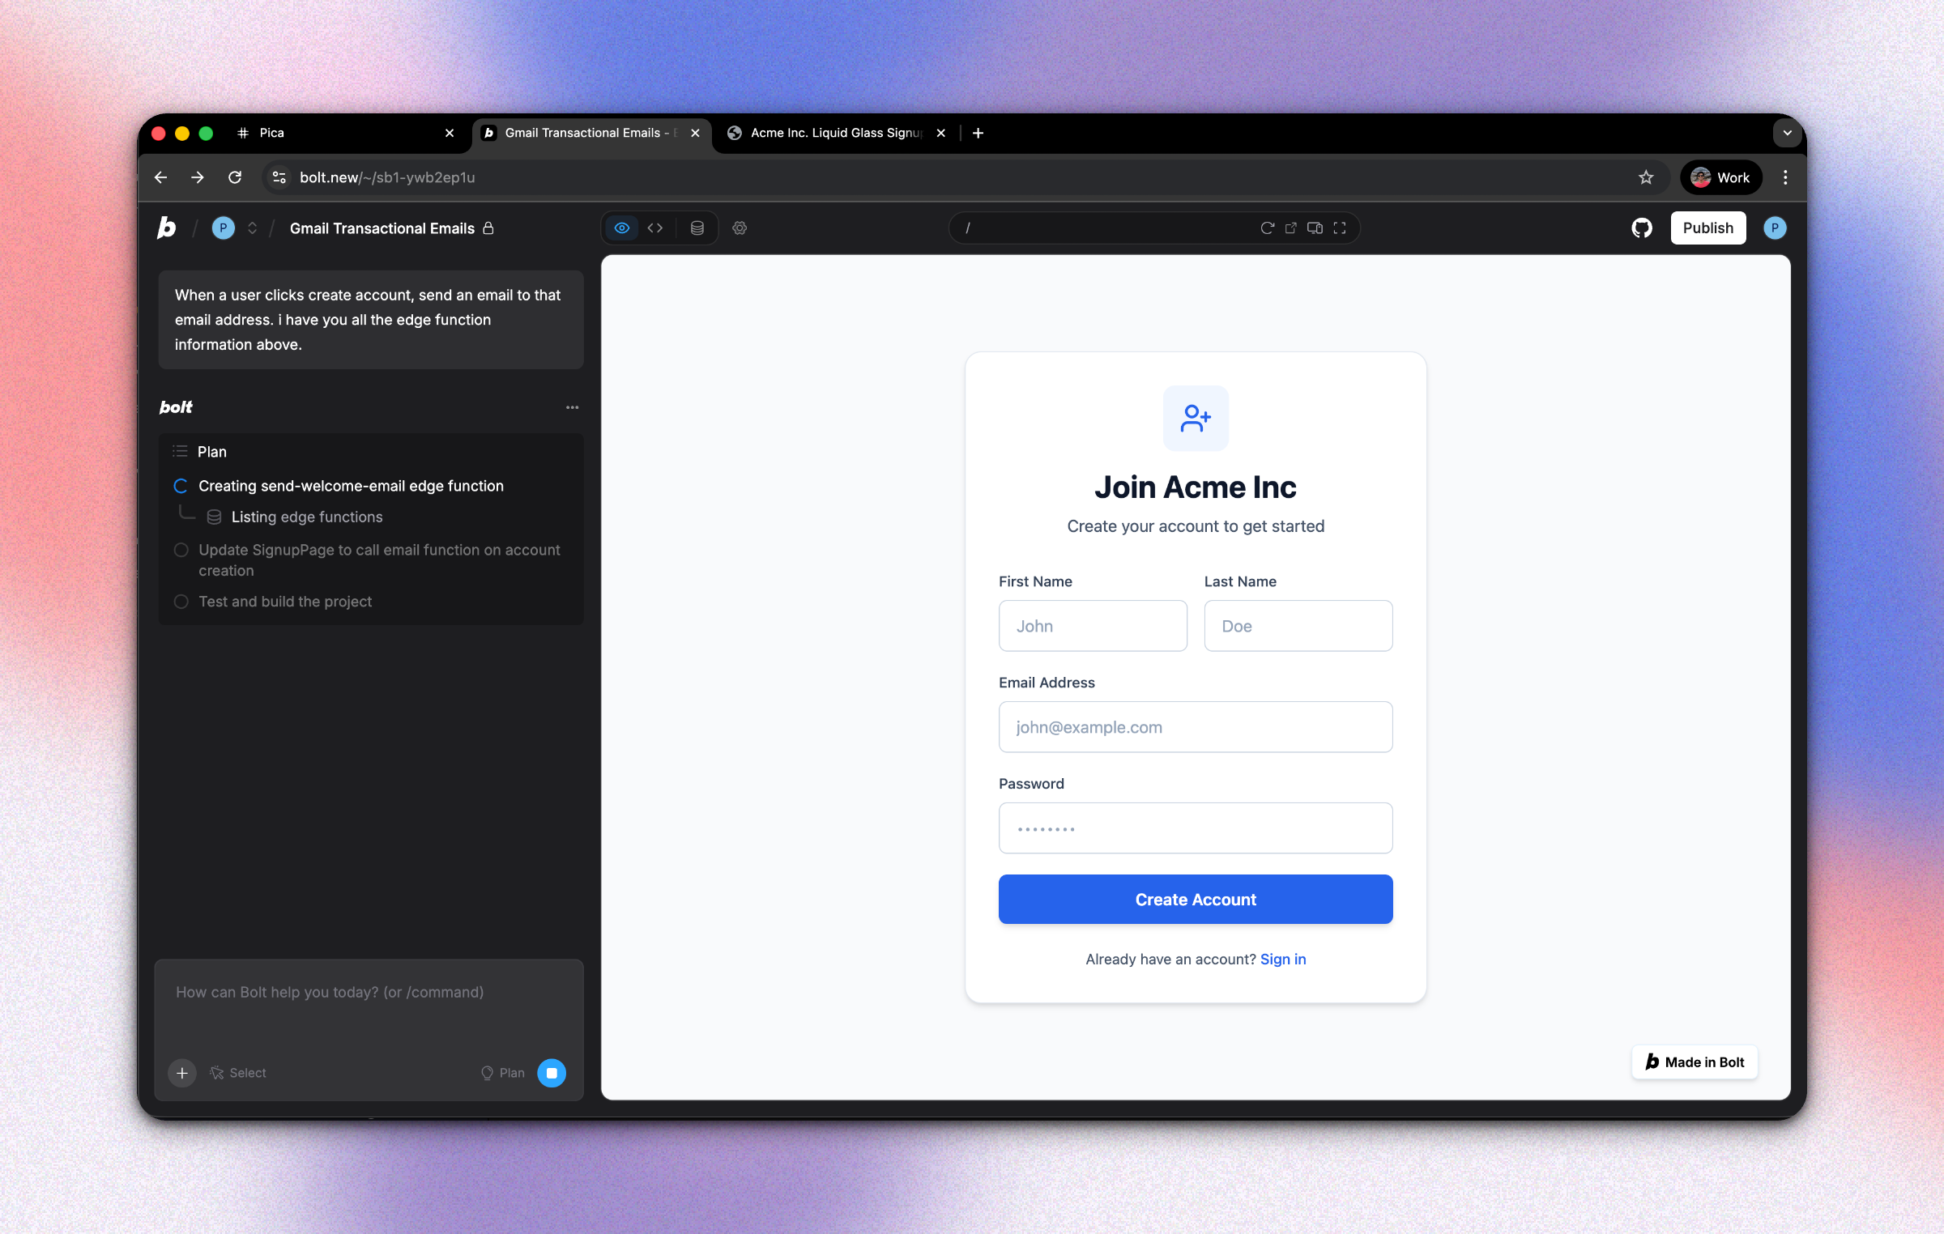
Task: Open the database panel icon
Action: (x=697, y=228)
